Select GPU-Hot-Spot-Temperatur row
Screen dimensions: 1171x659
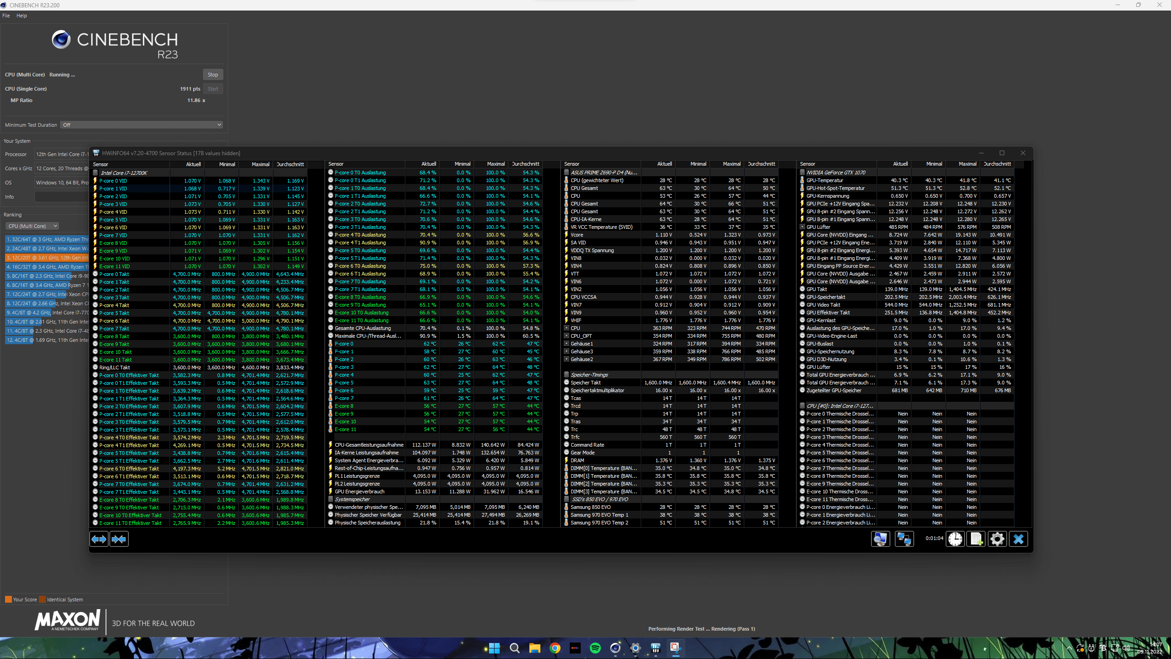tap(906, 188)
